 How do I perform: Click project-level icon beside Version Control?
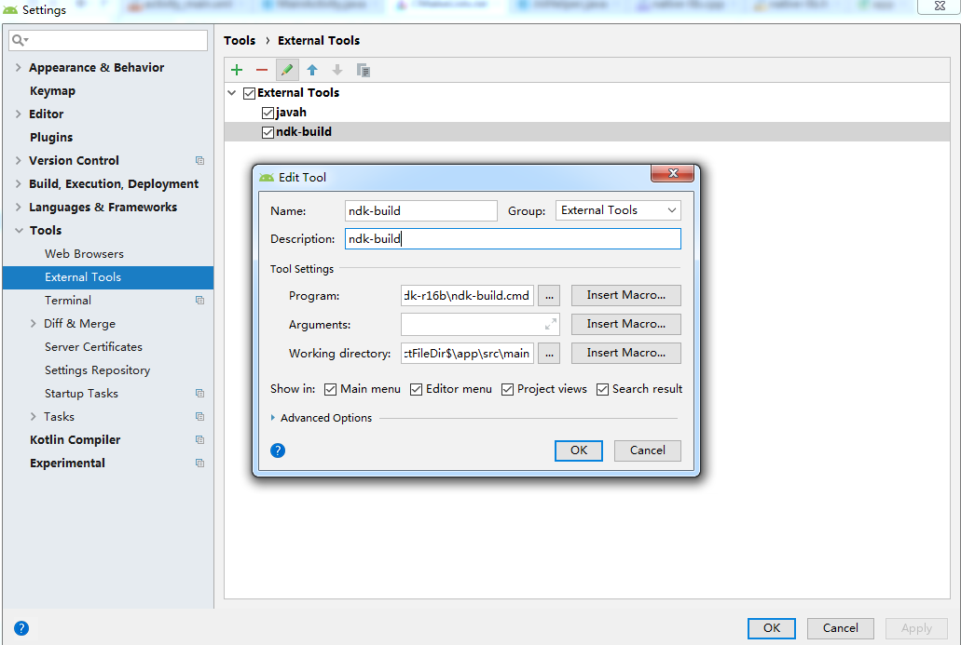(199, 160)
